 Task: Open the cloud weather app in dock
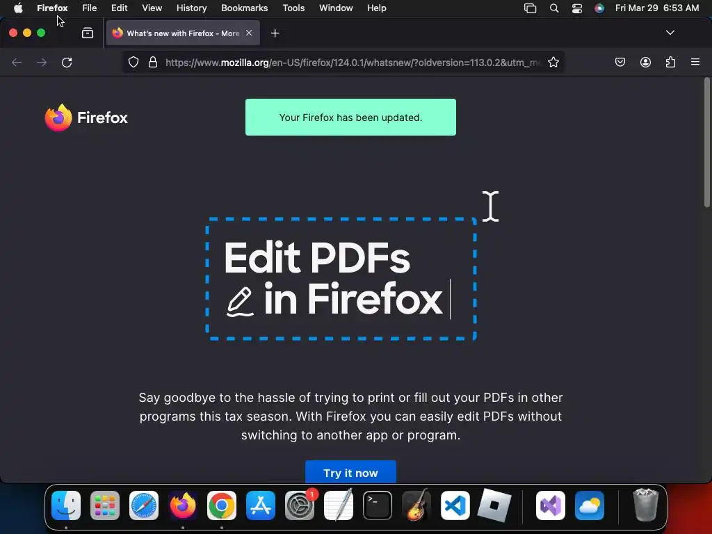(590, 505)
